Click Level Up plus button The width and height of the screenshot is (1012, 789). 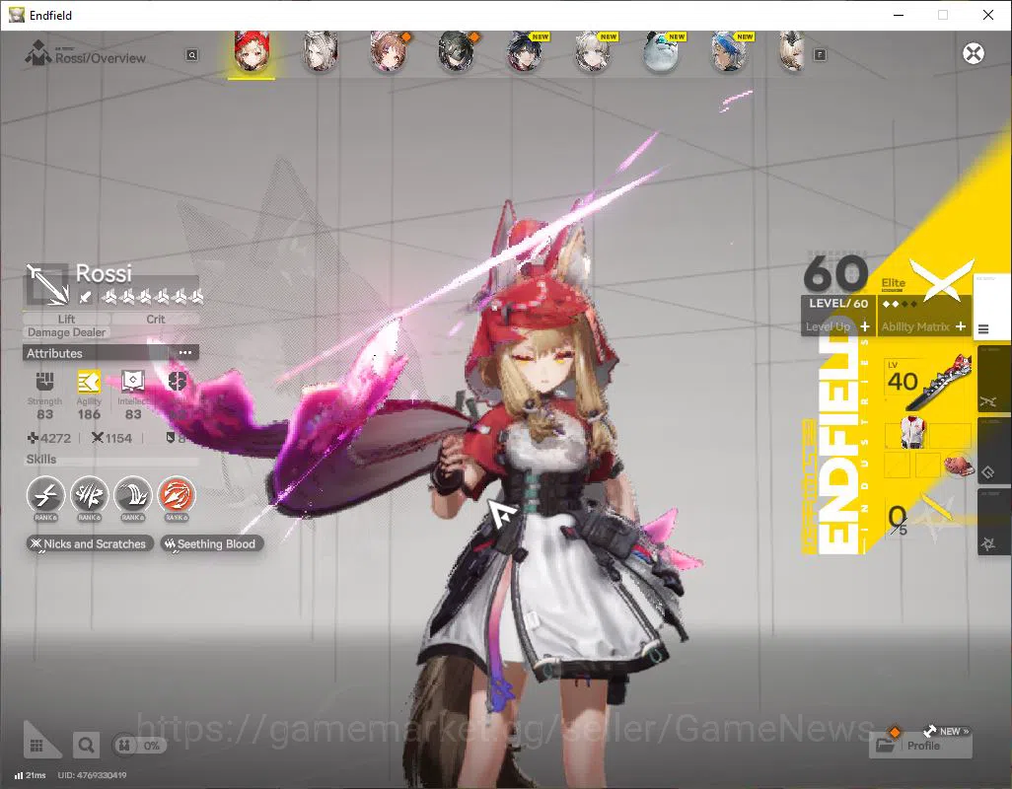pos(865,326)
